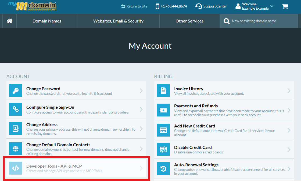The width and height of the screenshot is (301, 181).
Task: Click the credit card icon for Add New Credit Card
Action: (x=163, y=130)
